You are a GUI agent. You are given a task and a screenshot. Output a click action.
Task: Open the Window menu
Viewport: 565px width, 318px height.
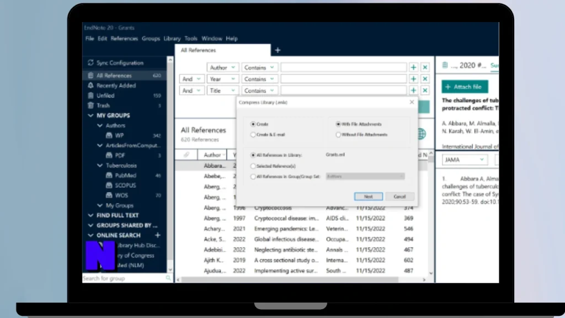(x=211, y=38)
